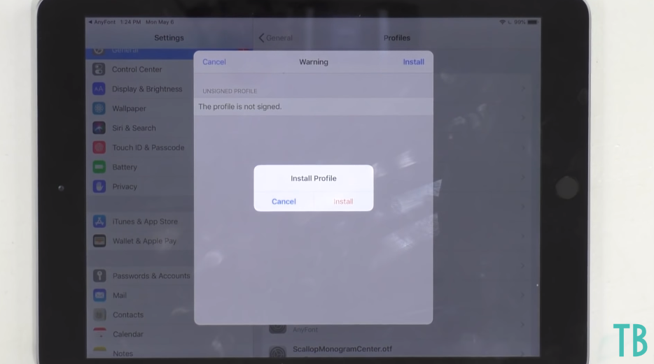Image resolution: width=654 pixels, height=364 pixels.
Task: Tap the Display & Brightness icon
Action: (99, 89)
